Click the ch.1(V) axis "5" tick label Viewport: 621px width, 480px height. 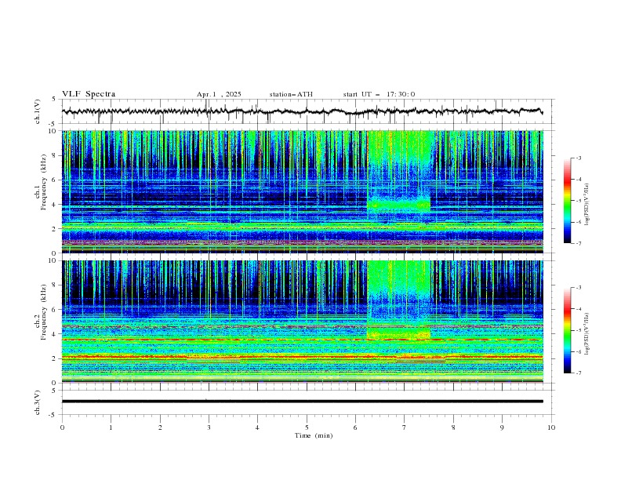tap(54, 100)
